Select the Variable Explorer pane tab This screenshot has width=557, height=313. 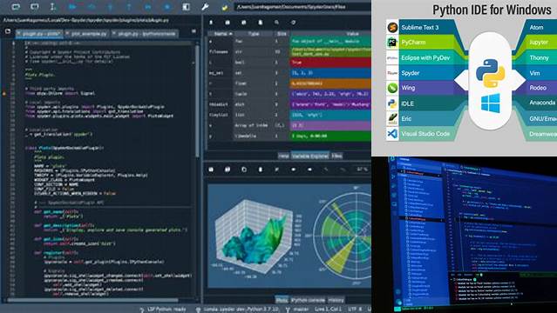click(309, 156)
